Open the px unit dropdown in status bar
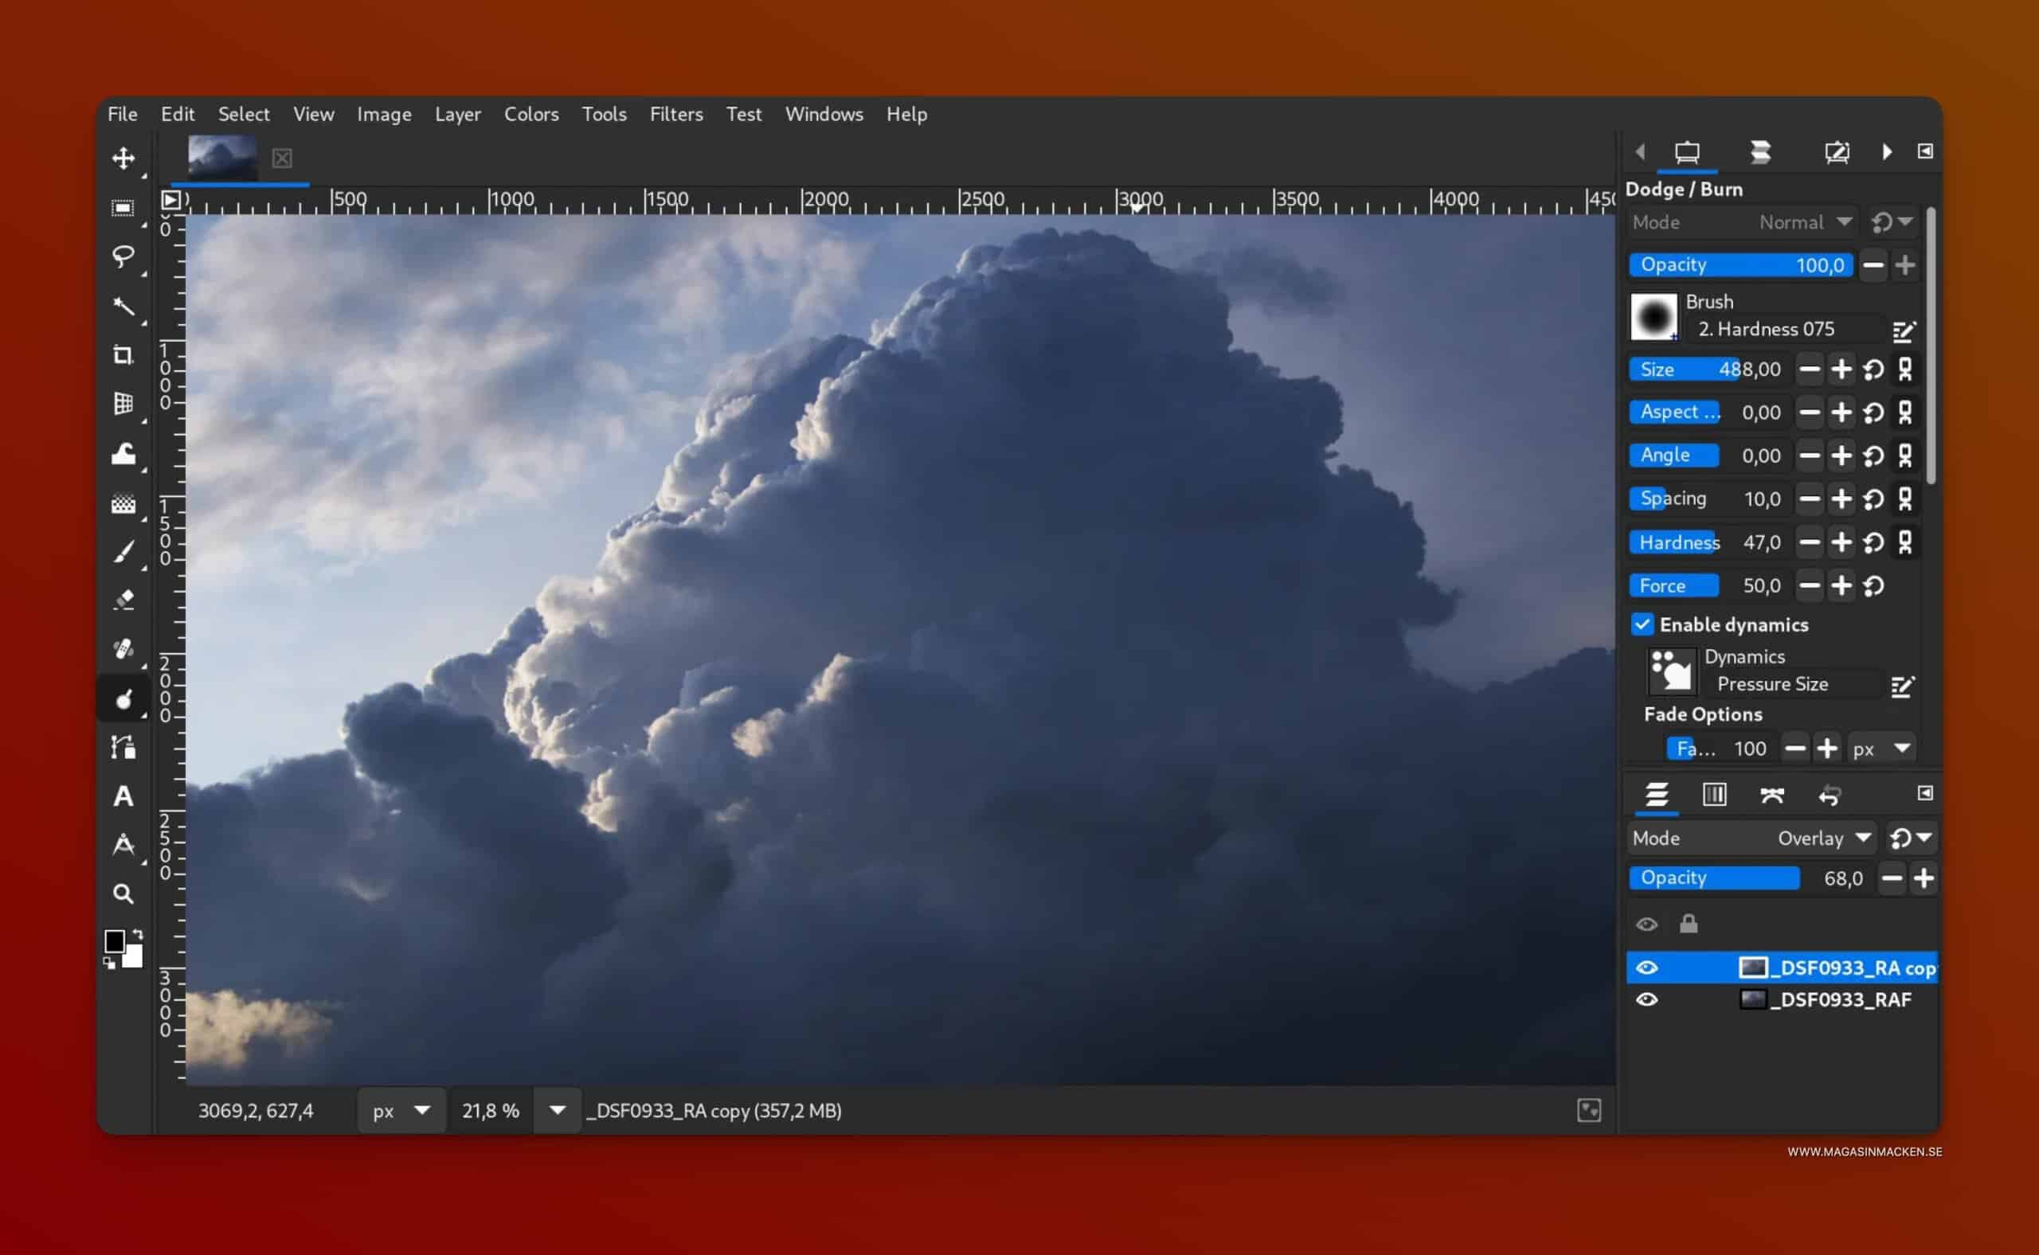 click(401, 1111)
